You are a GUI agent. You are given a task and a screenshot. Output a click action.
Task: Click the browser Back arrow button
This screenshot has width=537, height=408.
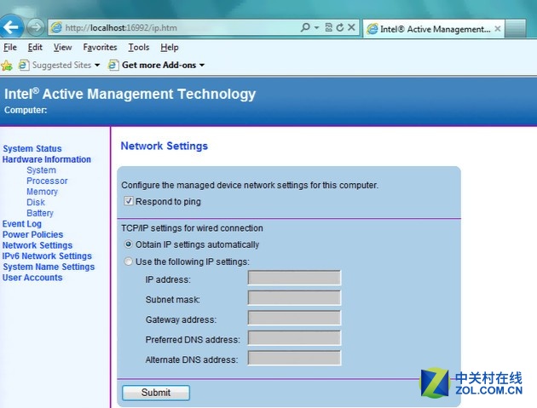11,26
